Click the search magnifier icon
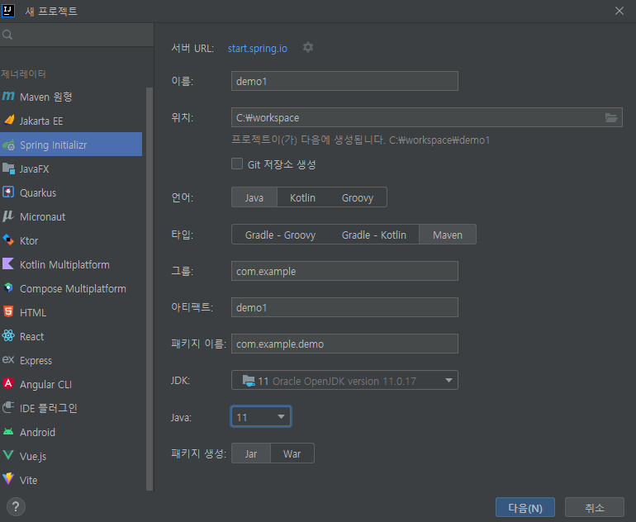This screenshot has width=636, height=522. [7, 35]
